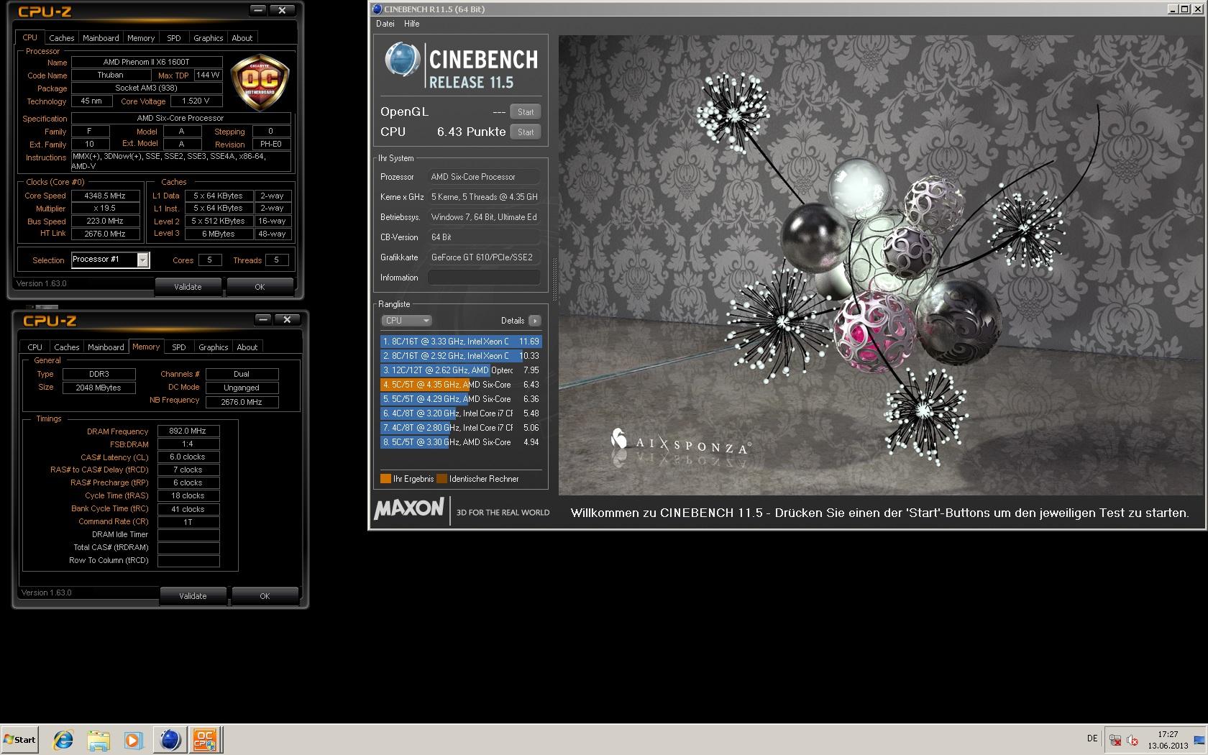Click the Core Speed value 4348.5 MHz

click(x=106, y=196)
